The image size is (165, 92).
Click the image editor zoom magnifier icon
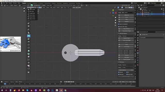click(x=24, y=8)
